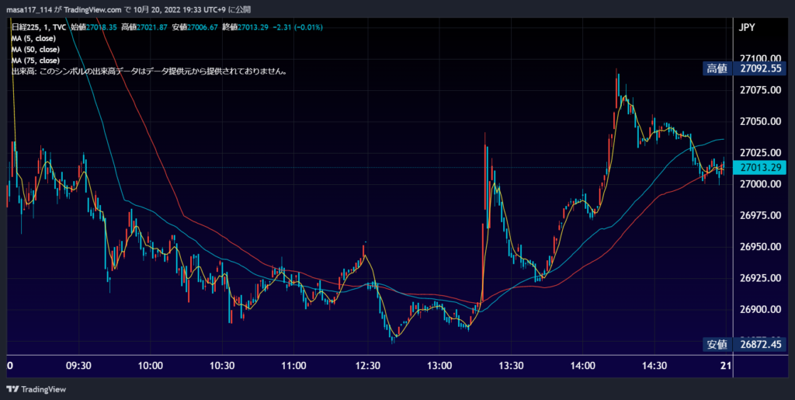Click the 10:00 time axis label
Viewport: 795px width, 400px height.
click(150, 366)
